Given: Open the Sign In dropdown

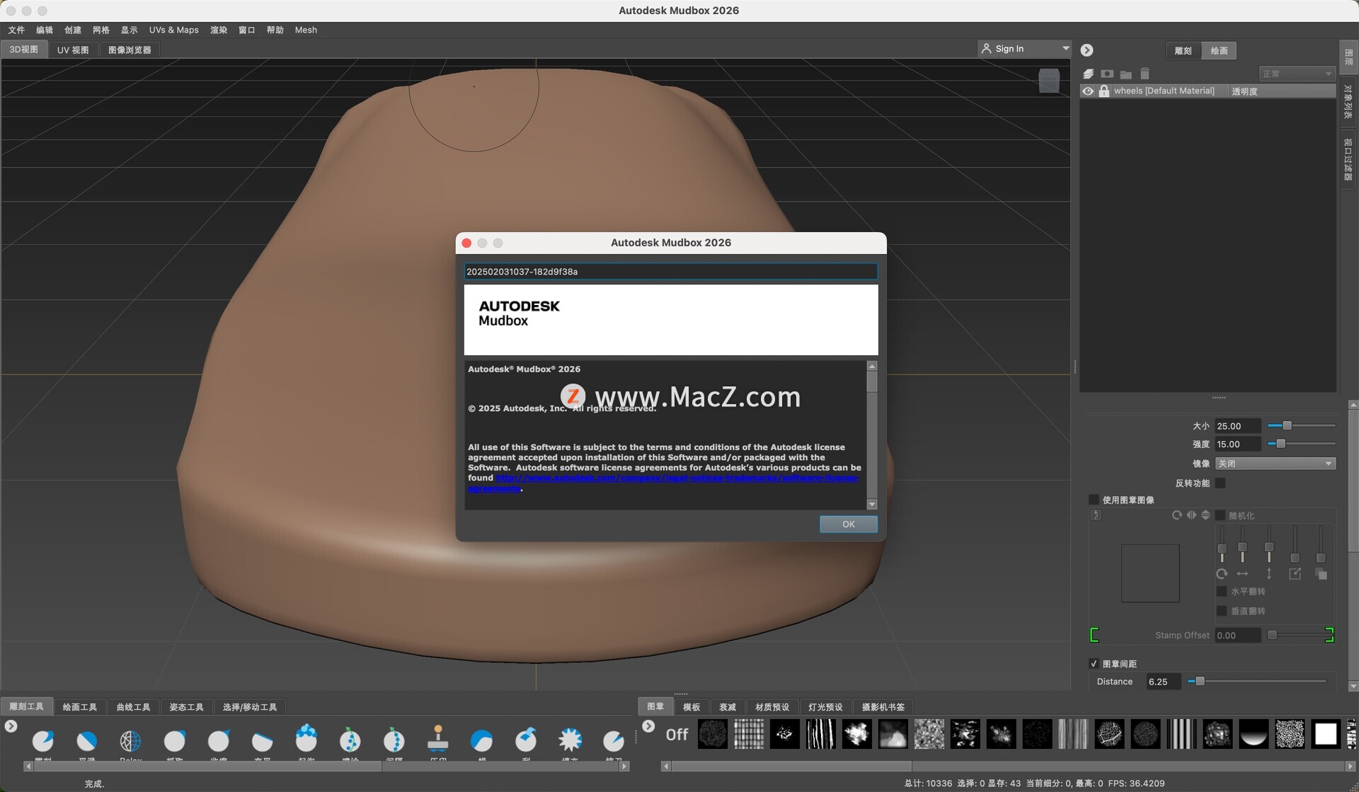Looking at the screenshot, I should 1025,49.
